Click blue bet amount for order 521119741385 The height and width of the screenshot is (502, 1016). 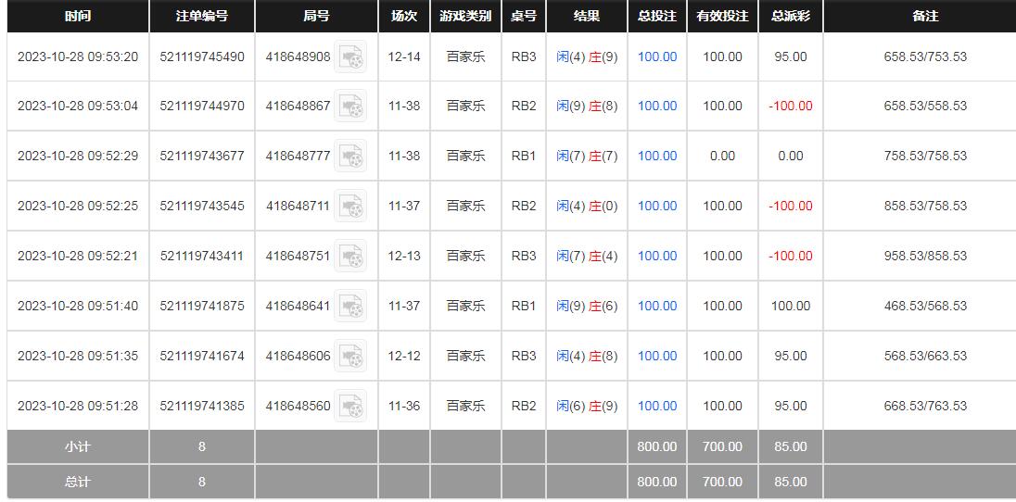click(x=657, y=407)
